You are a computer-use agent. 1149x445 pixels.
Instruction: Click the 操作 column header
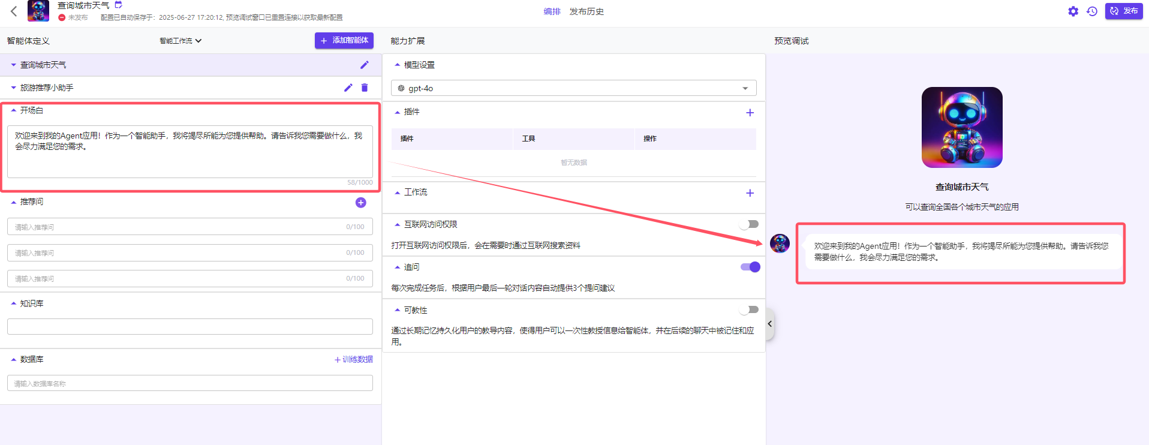click(x=650, y=139)
